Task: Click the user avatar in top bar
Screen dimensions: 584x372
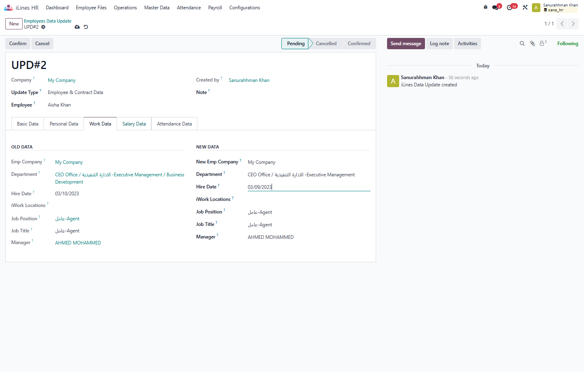Action: (536, 8)
